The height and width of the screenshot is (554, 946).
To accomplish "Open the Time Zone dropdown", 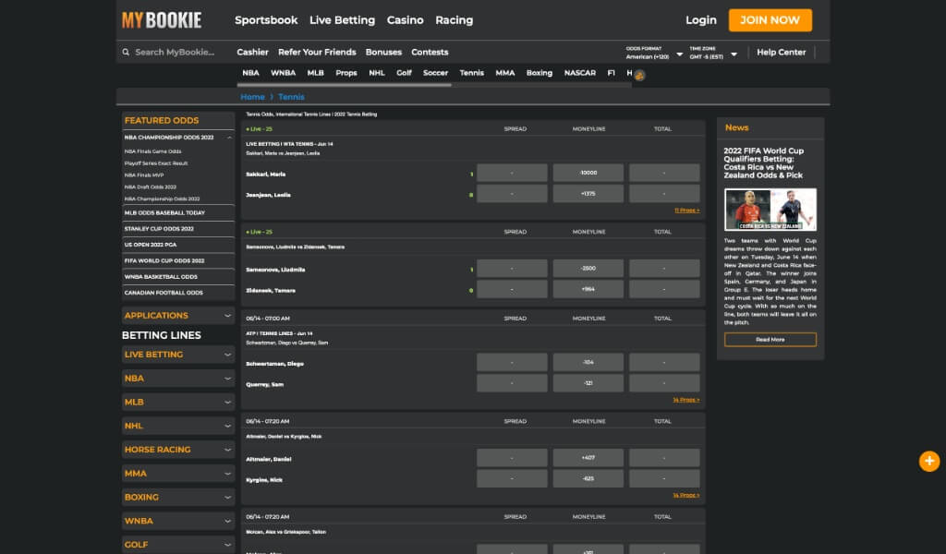I will coord(713,53).
